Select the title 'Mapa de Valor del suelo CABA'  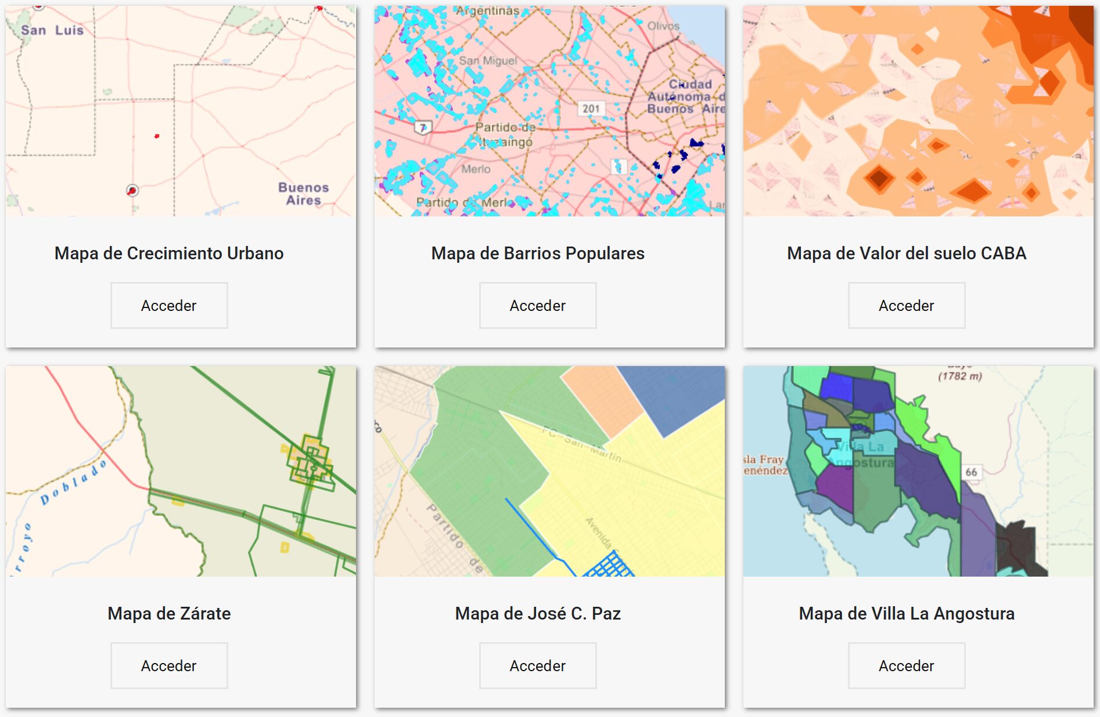pos(907,254)
